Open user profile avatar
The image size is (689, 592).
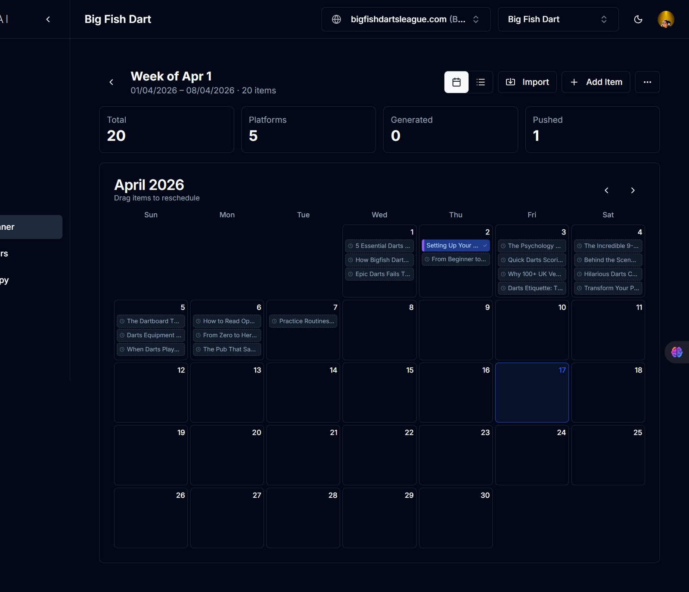point(666,19)
